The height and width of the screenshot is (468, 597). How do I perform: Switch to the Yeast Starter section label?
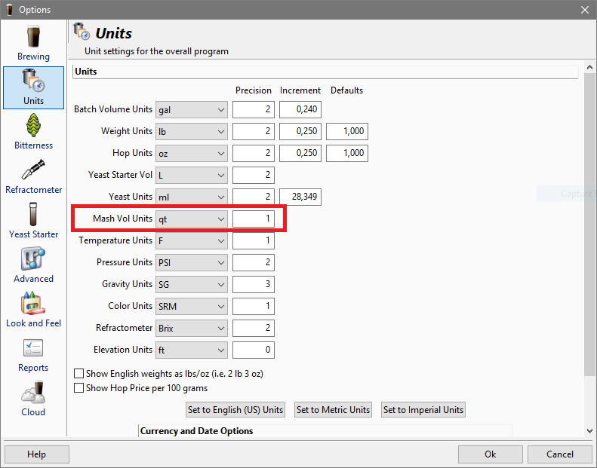[x=33, y=234]
